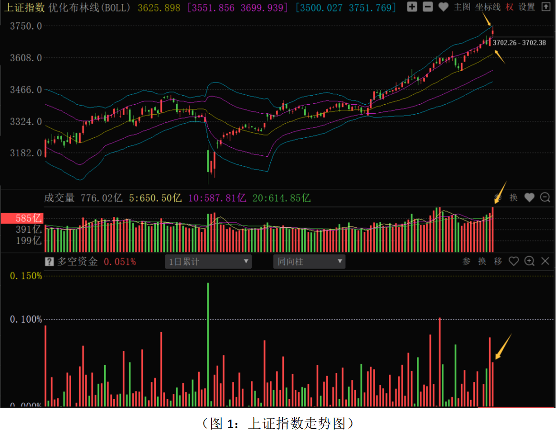The width and height of the screenshot is (556, 433).
Task: Click the 20-day volume average 20:614.85亿
Action: (281, 198)
